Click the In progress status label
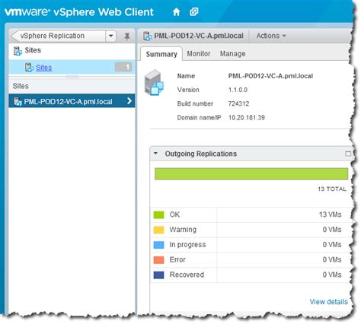The width and height of the screenshot is (361, 324). click(x=187, y=245)
